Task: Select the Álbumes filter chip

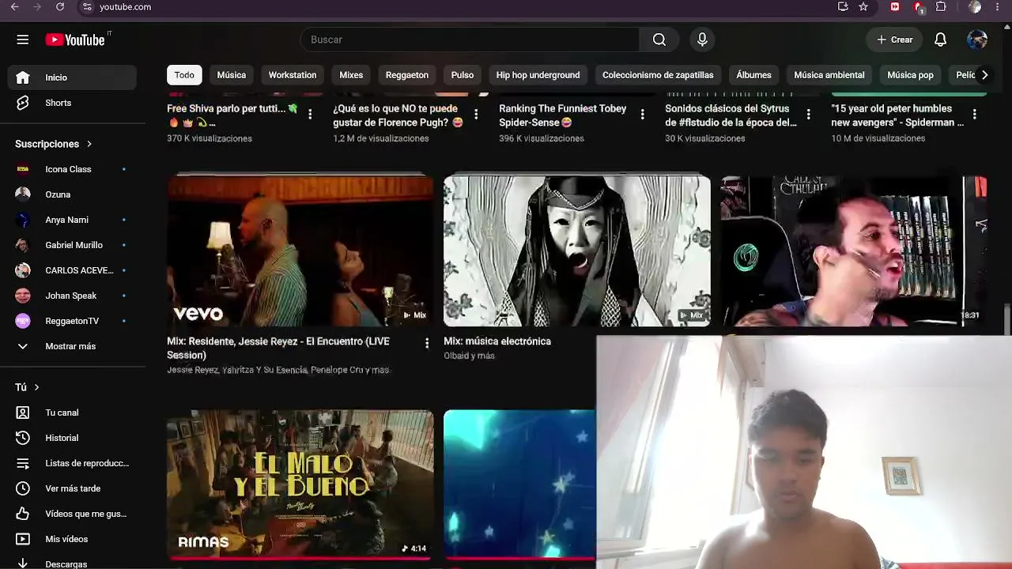Action: (x=753, y=75)
